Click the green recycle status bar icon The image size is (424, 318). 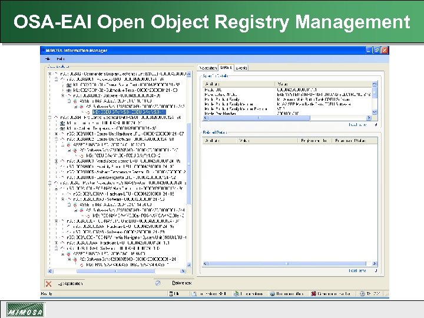click(x=236, y=294)
